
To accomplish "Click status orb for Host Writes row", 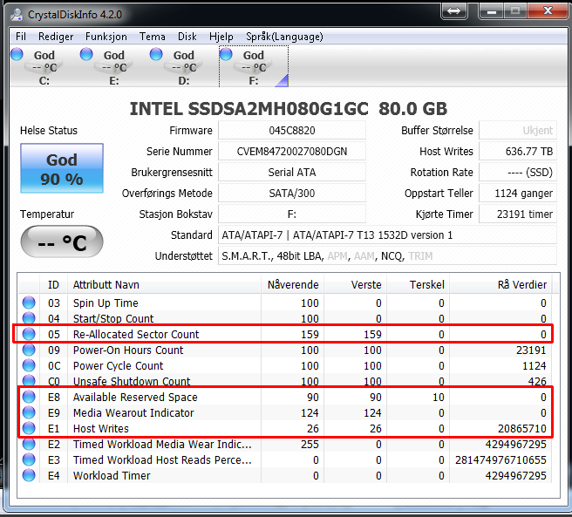I will coord(29,428).
